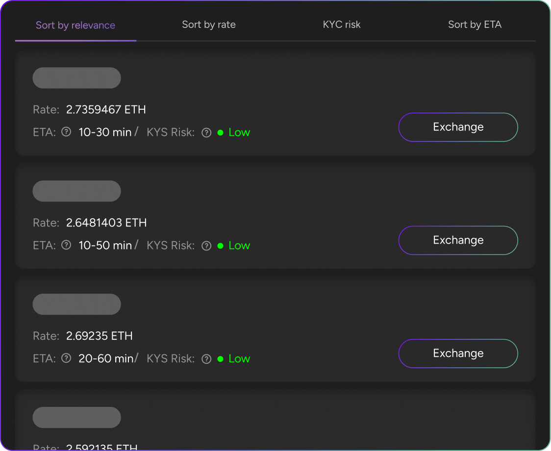This screenshot has height=451, width=551.
Task: Choose the Sort by ETA tab
Action: (x=475, y=25)
